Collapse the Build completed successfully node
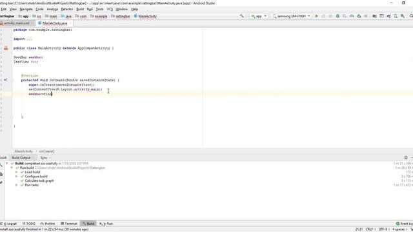The height and width of the screenshot is (232, 413). coord(6,163)
